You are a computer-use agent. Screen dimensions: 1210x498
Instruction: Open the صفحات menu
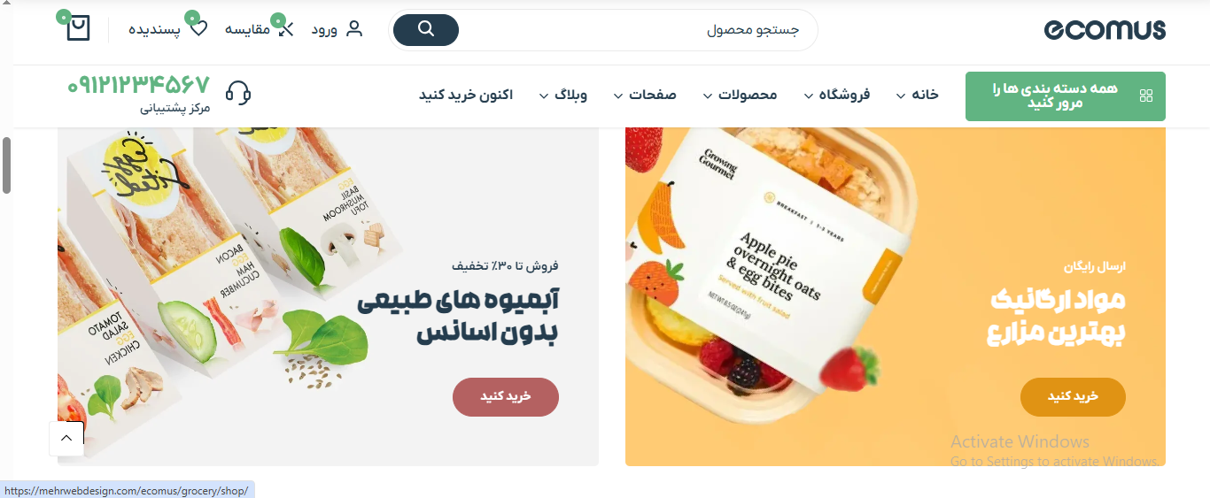(645, 95)
